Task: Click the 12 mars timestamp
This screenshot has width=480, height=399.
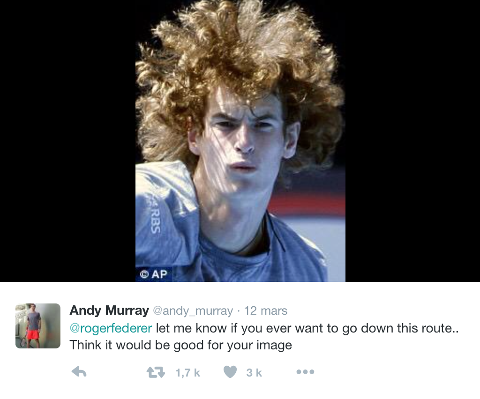Action: [x=266, y=310]
